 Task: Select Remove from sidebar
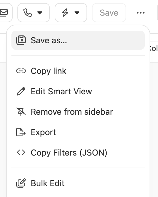click(78, 112)
